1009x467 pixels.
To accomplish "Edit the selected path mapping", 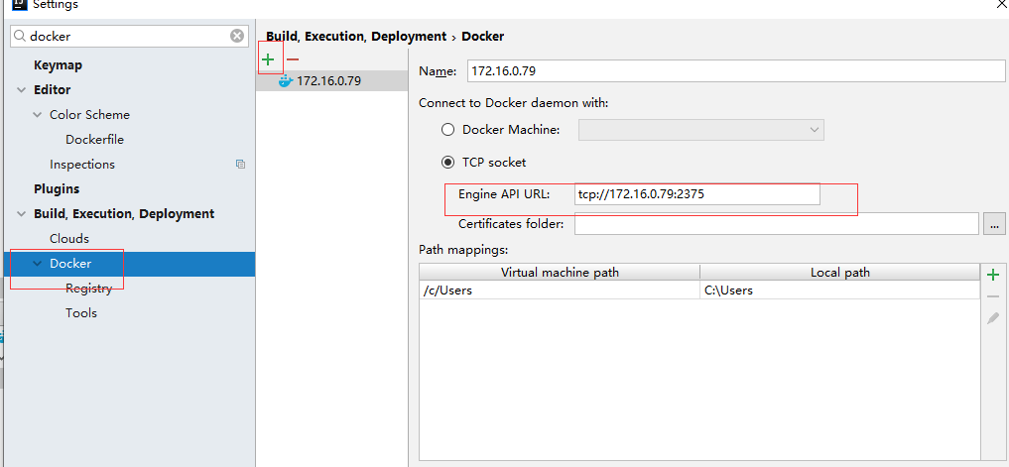I will 992,318.
